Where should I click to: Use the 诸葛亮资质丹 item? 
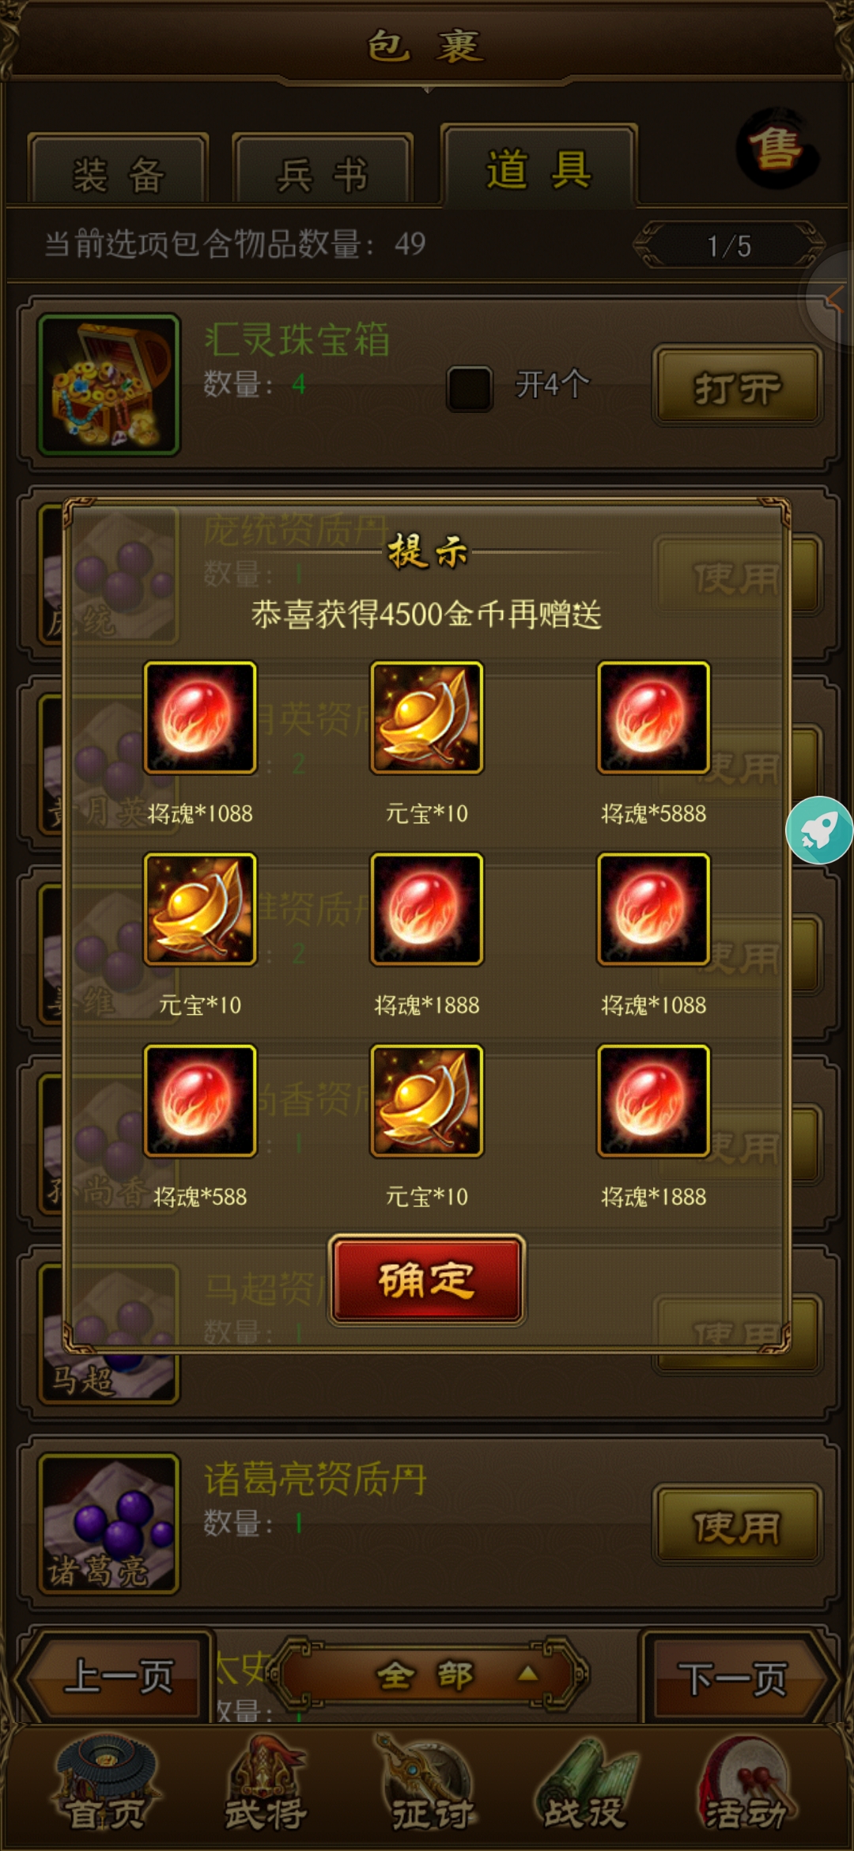coord(738,1525)
